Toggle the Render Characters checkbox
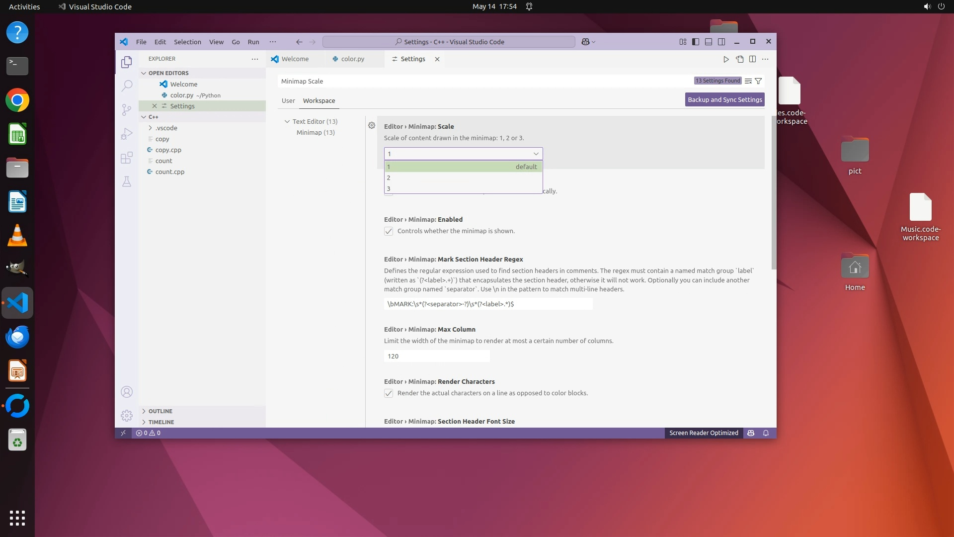 coord(389,393)
